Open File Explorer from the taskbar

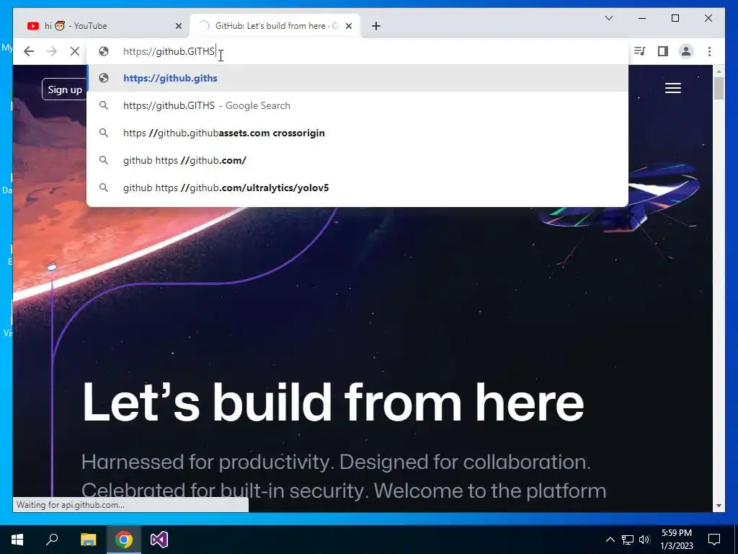click(x=88, y=540)
